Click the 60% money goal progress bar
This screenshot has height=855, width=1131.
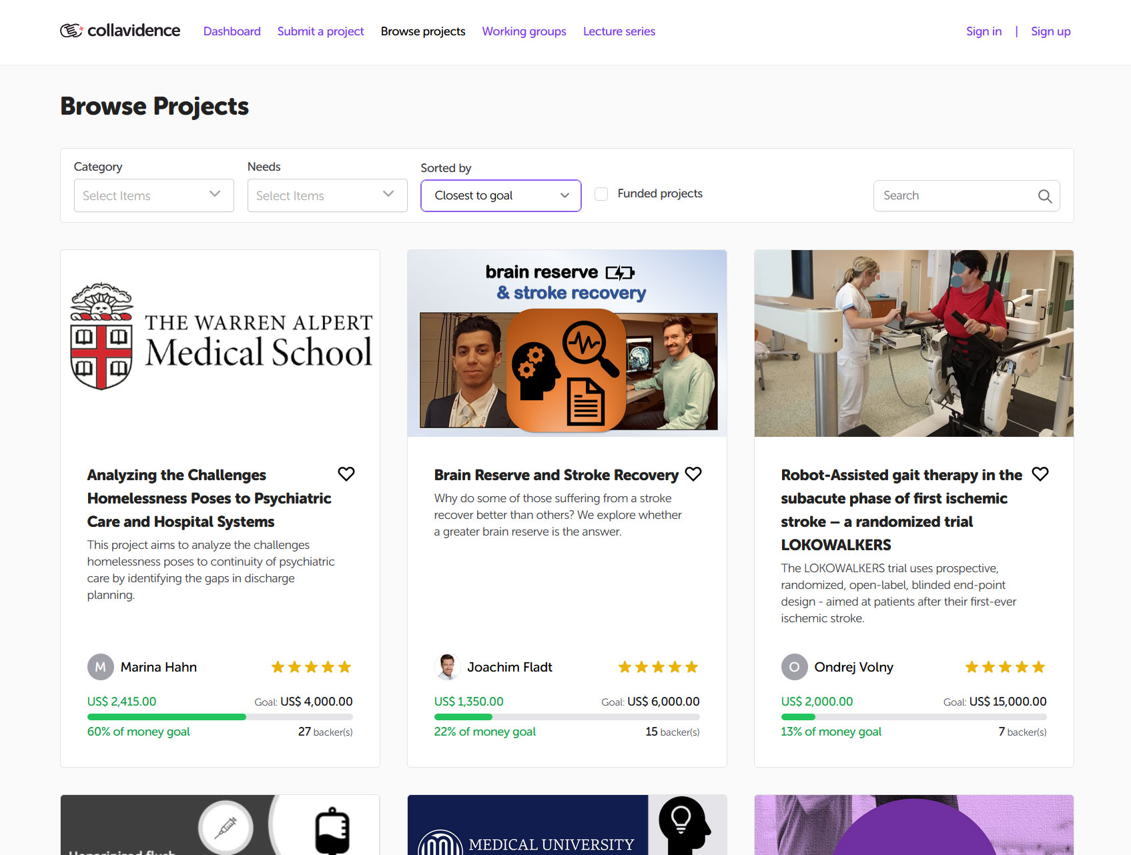point(220,717)
